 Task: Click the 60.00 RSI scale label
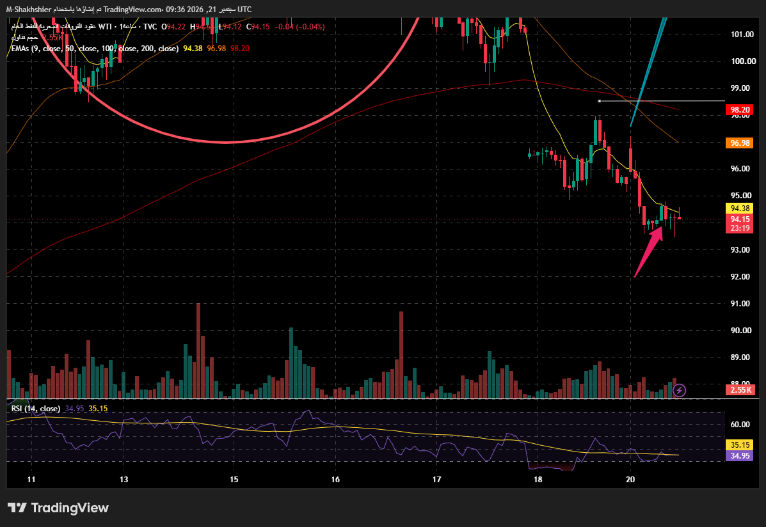[x=740, y=425]
